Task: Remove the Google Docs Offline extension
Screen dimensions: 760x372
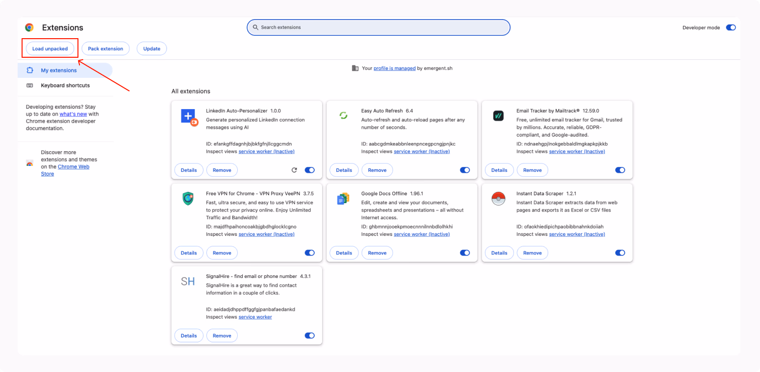Action: click(x=377, y=253)
